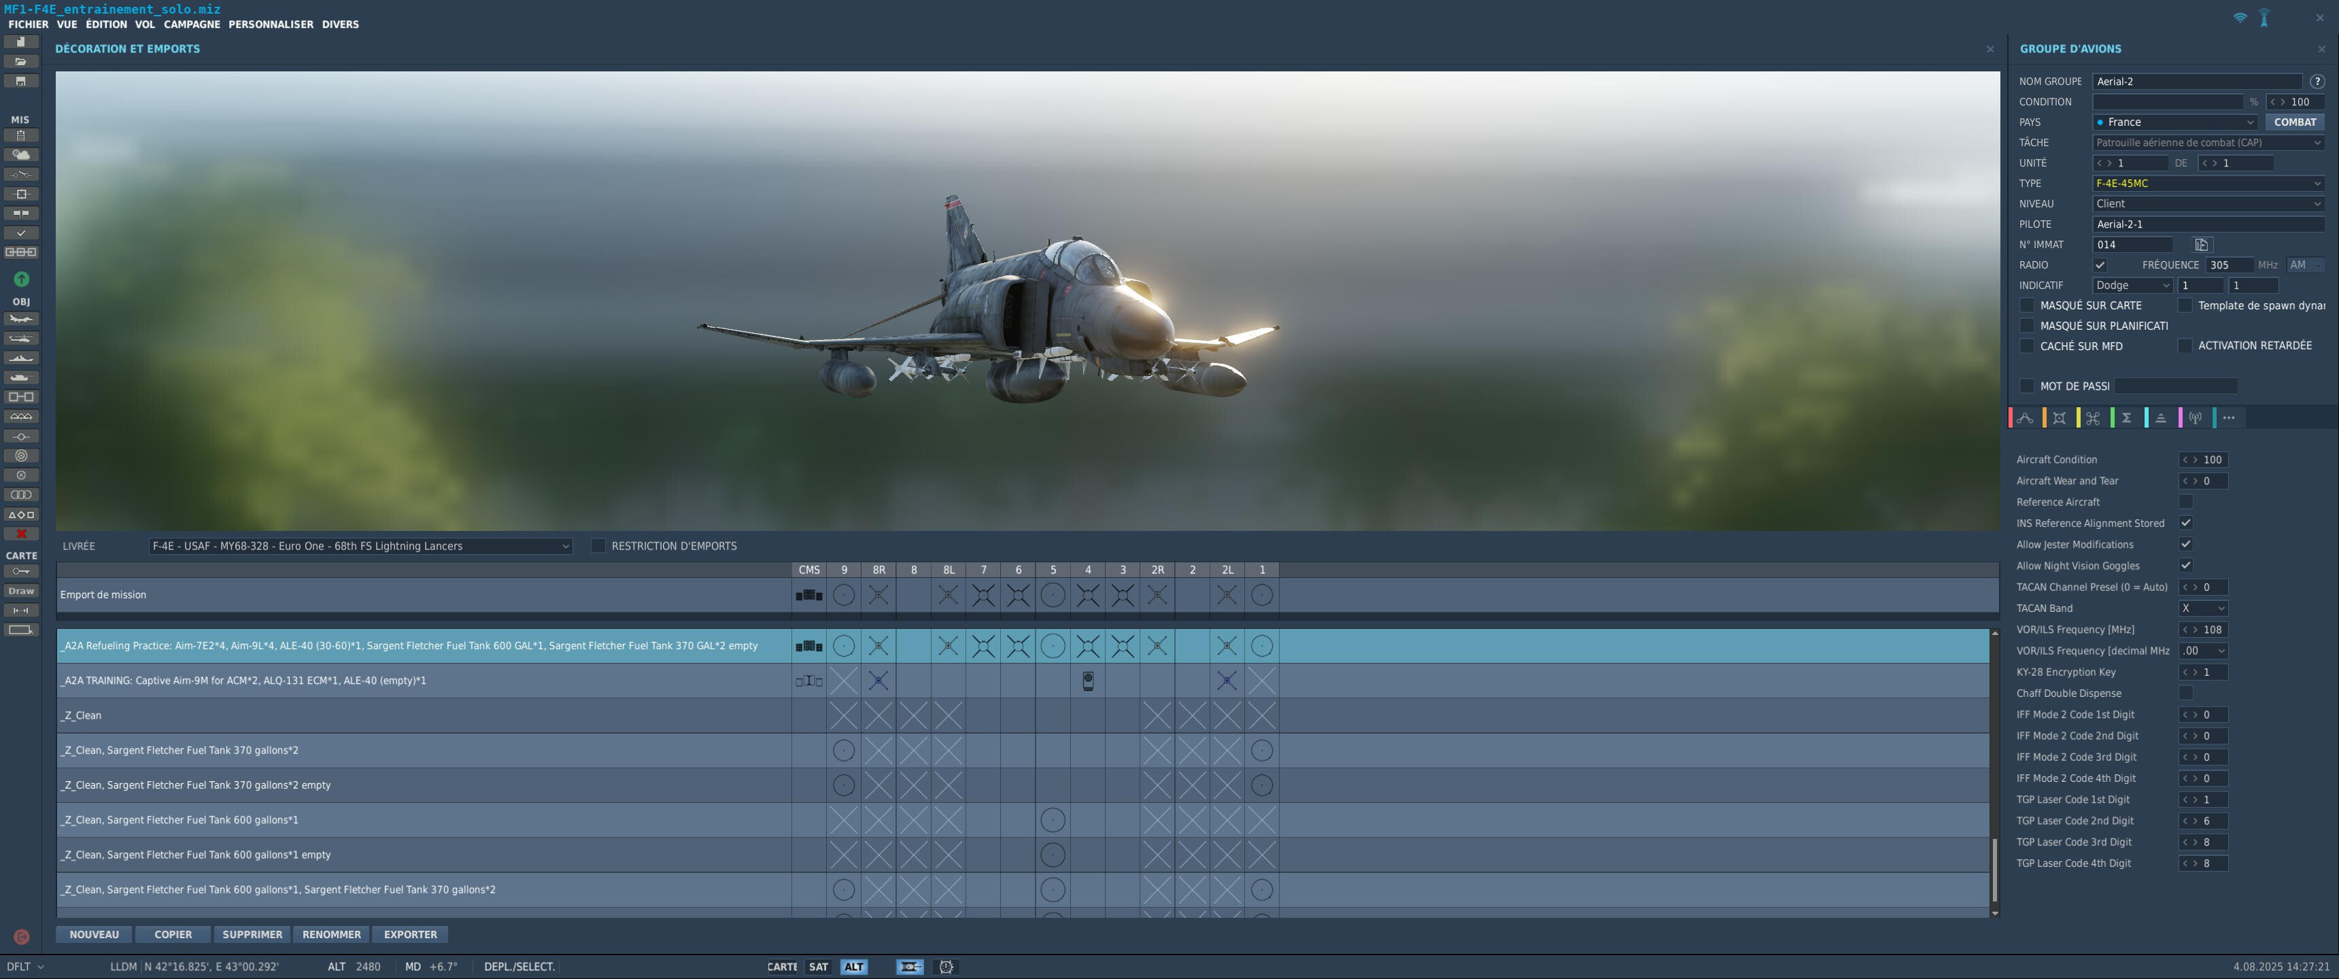Open the weather settings cloud icon
This screenshot has height=979, width=2339.
pos(21,154)
